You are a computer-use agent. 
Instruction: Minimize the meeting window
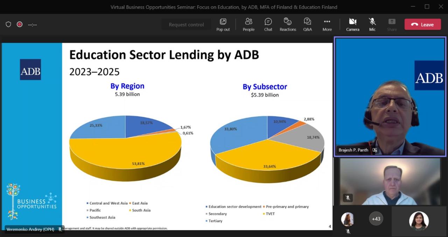click(413, 7)
